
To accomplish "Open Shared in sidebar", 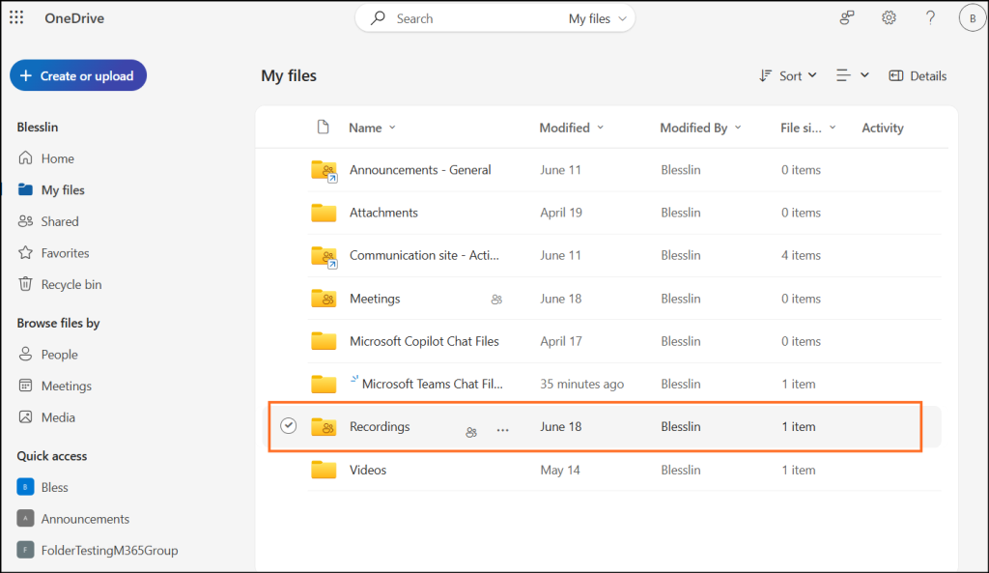I will [60, 221].
